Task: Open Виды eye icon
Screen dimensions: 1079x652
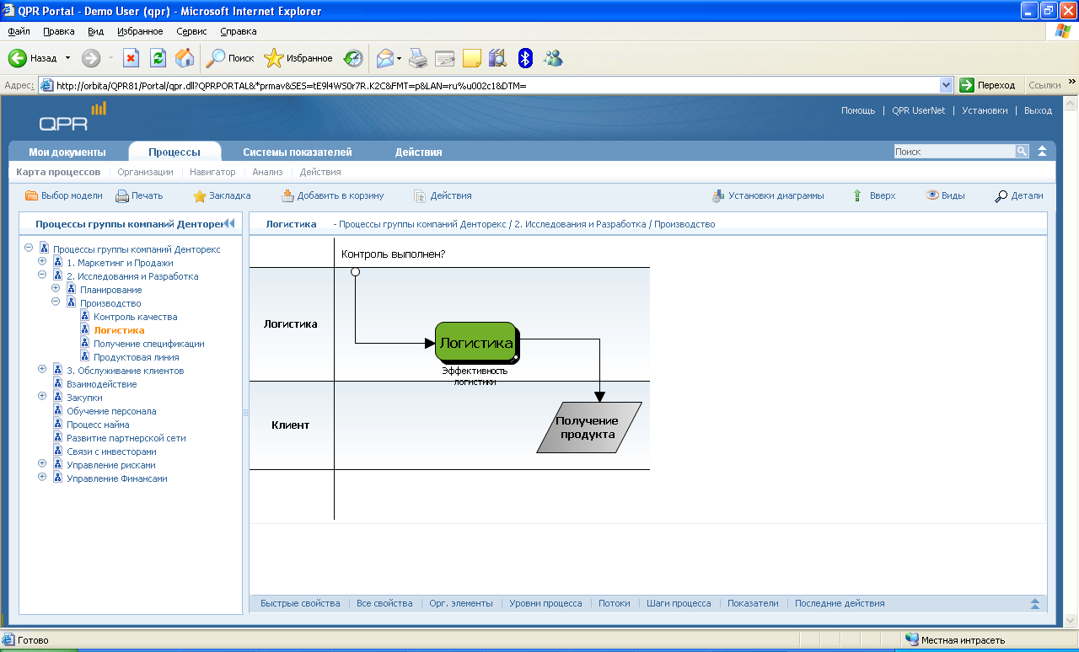Action: pyautogui.click(x=932, y=195)
